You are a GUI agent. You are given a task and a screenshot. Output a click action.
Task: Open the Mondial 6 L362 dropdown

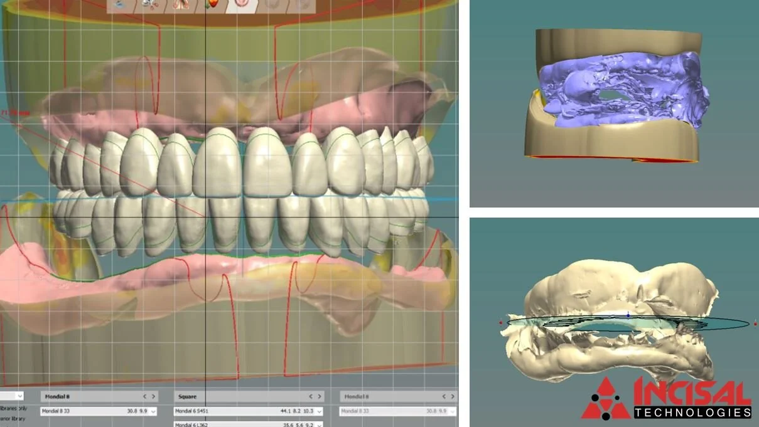click(x=249, y=424)
